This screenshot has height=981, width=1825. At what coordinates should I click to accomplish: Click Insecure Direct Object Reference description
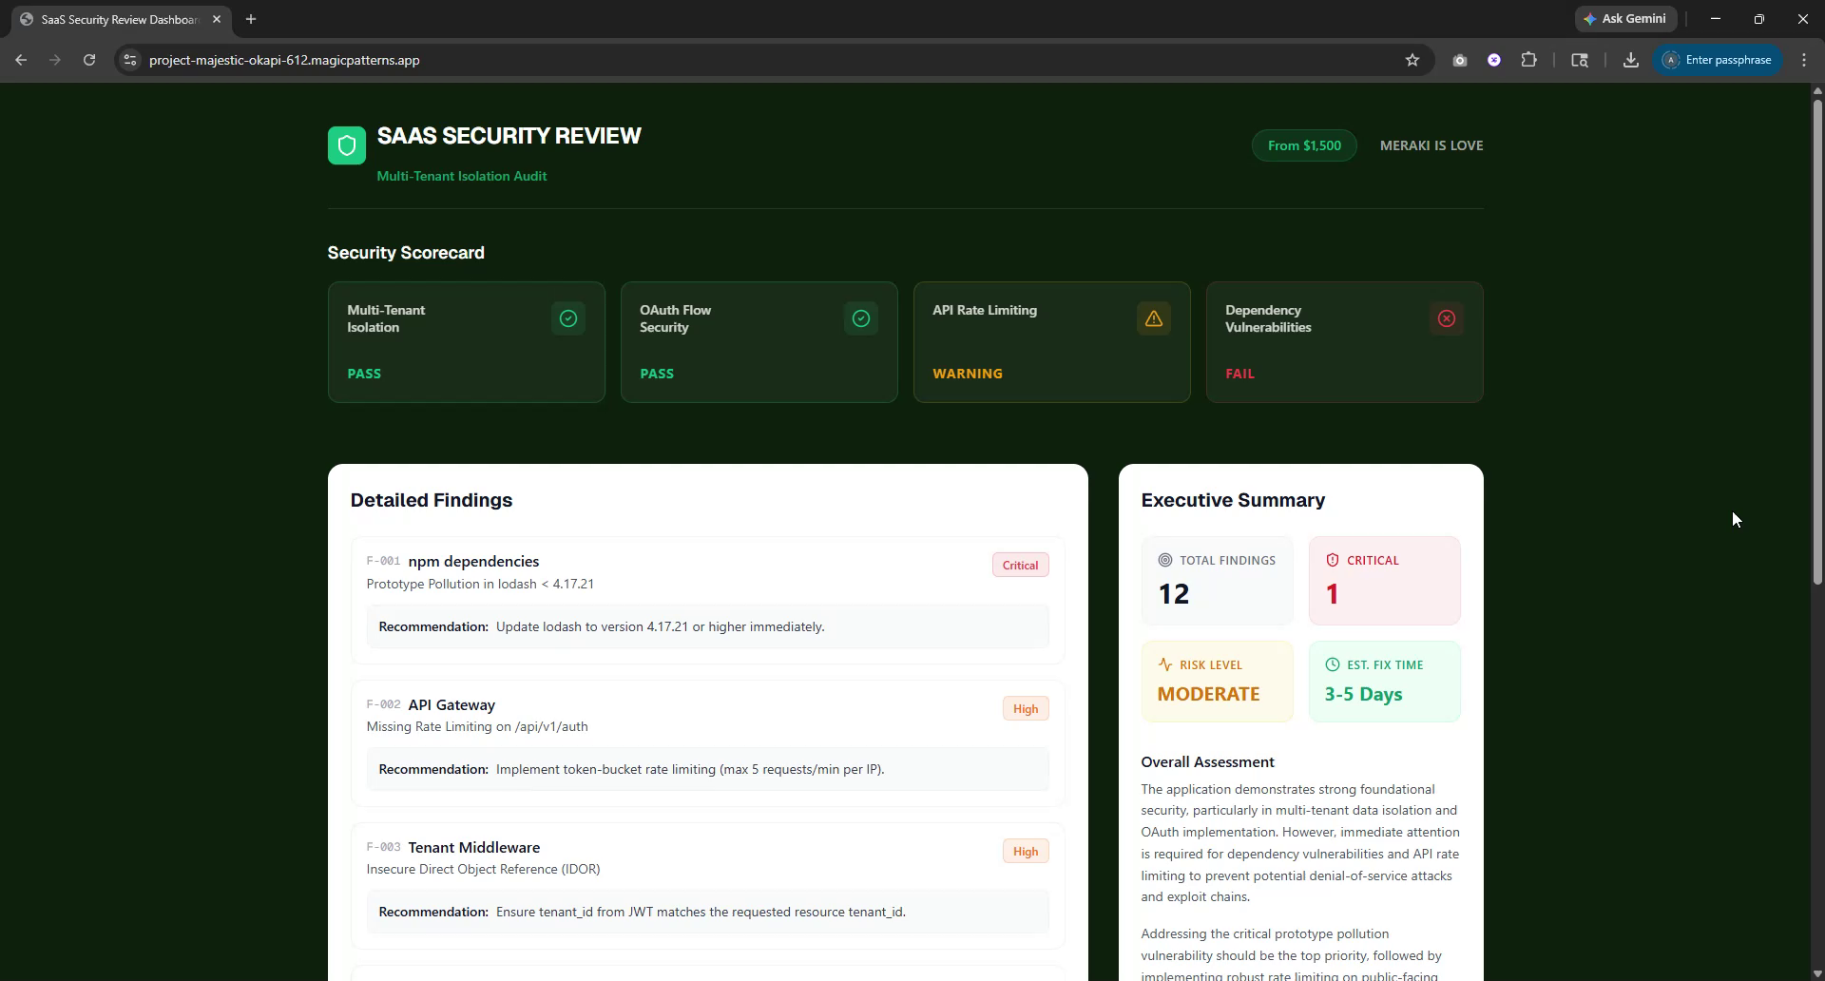pos(483,869)
